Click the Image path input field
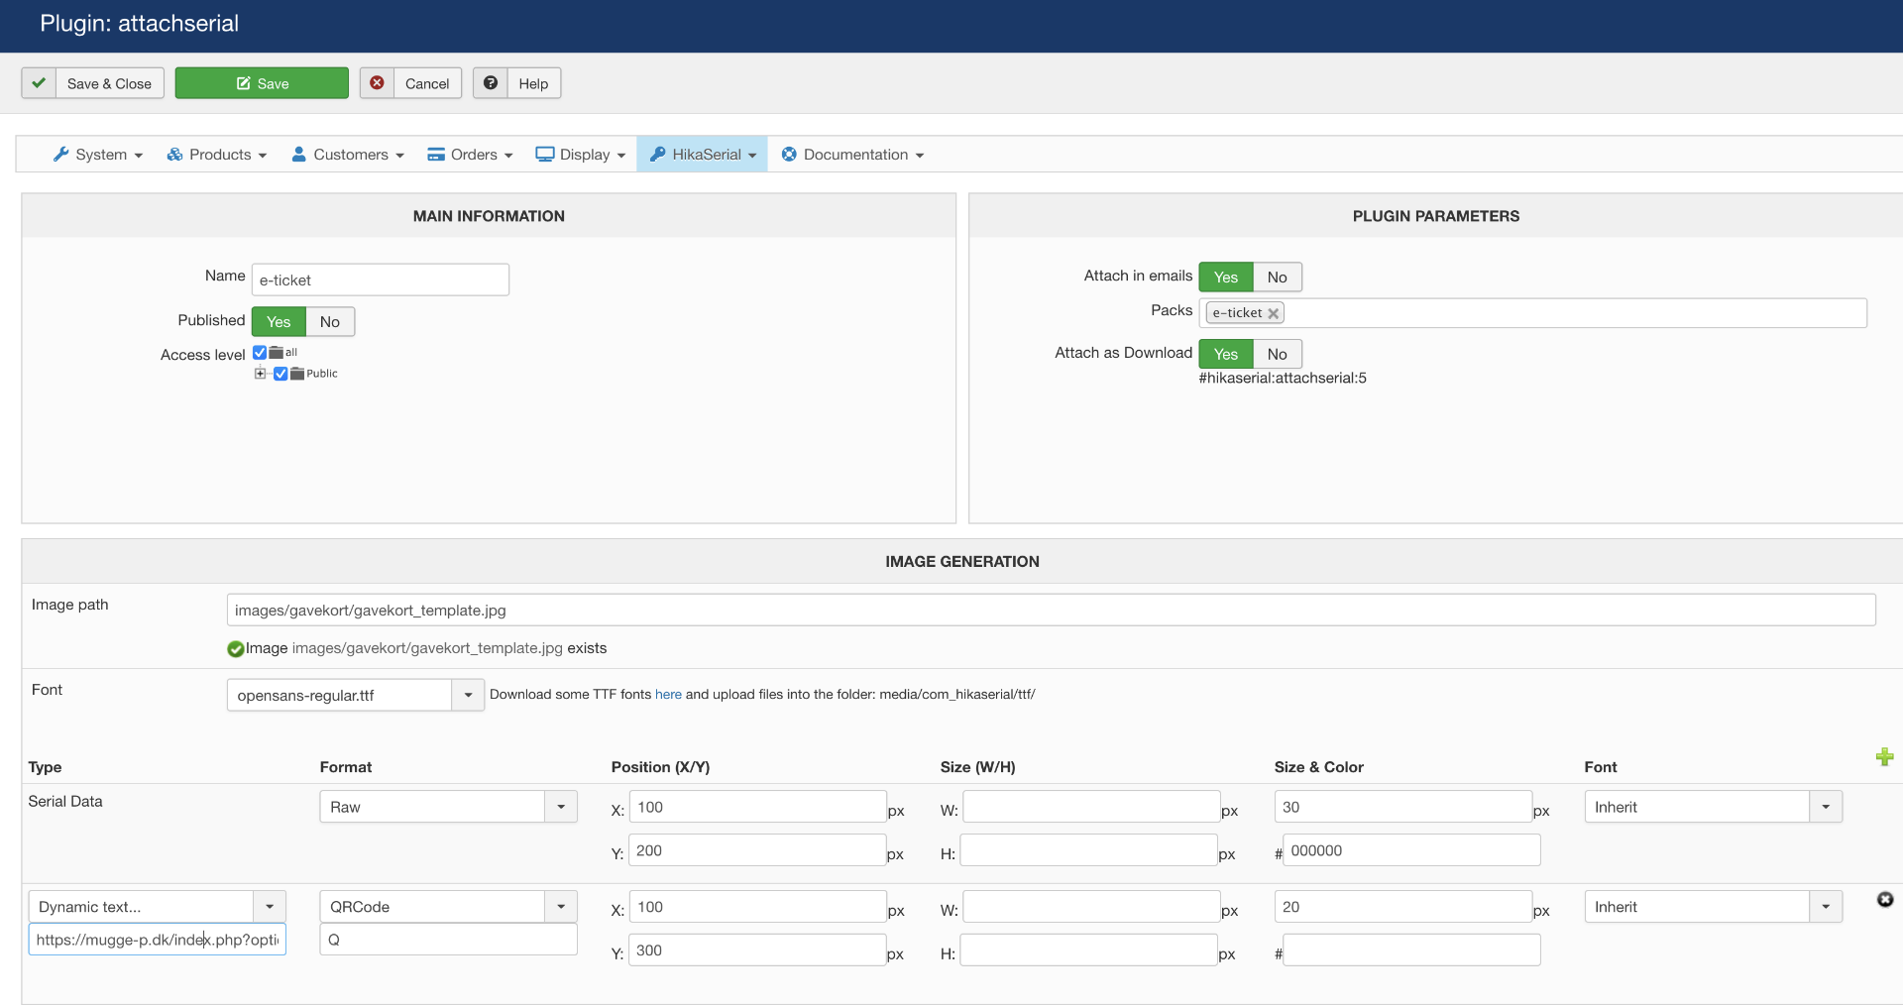 pyautogui.click(x=1051, y=611)
